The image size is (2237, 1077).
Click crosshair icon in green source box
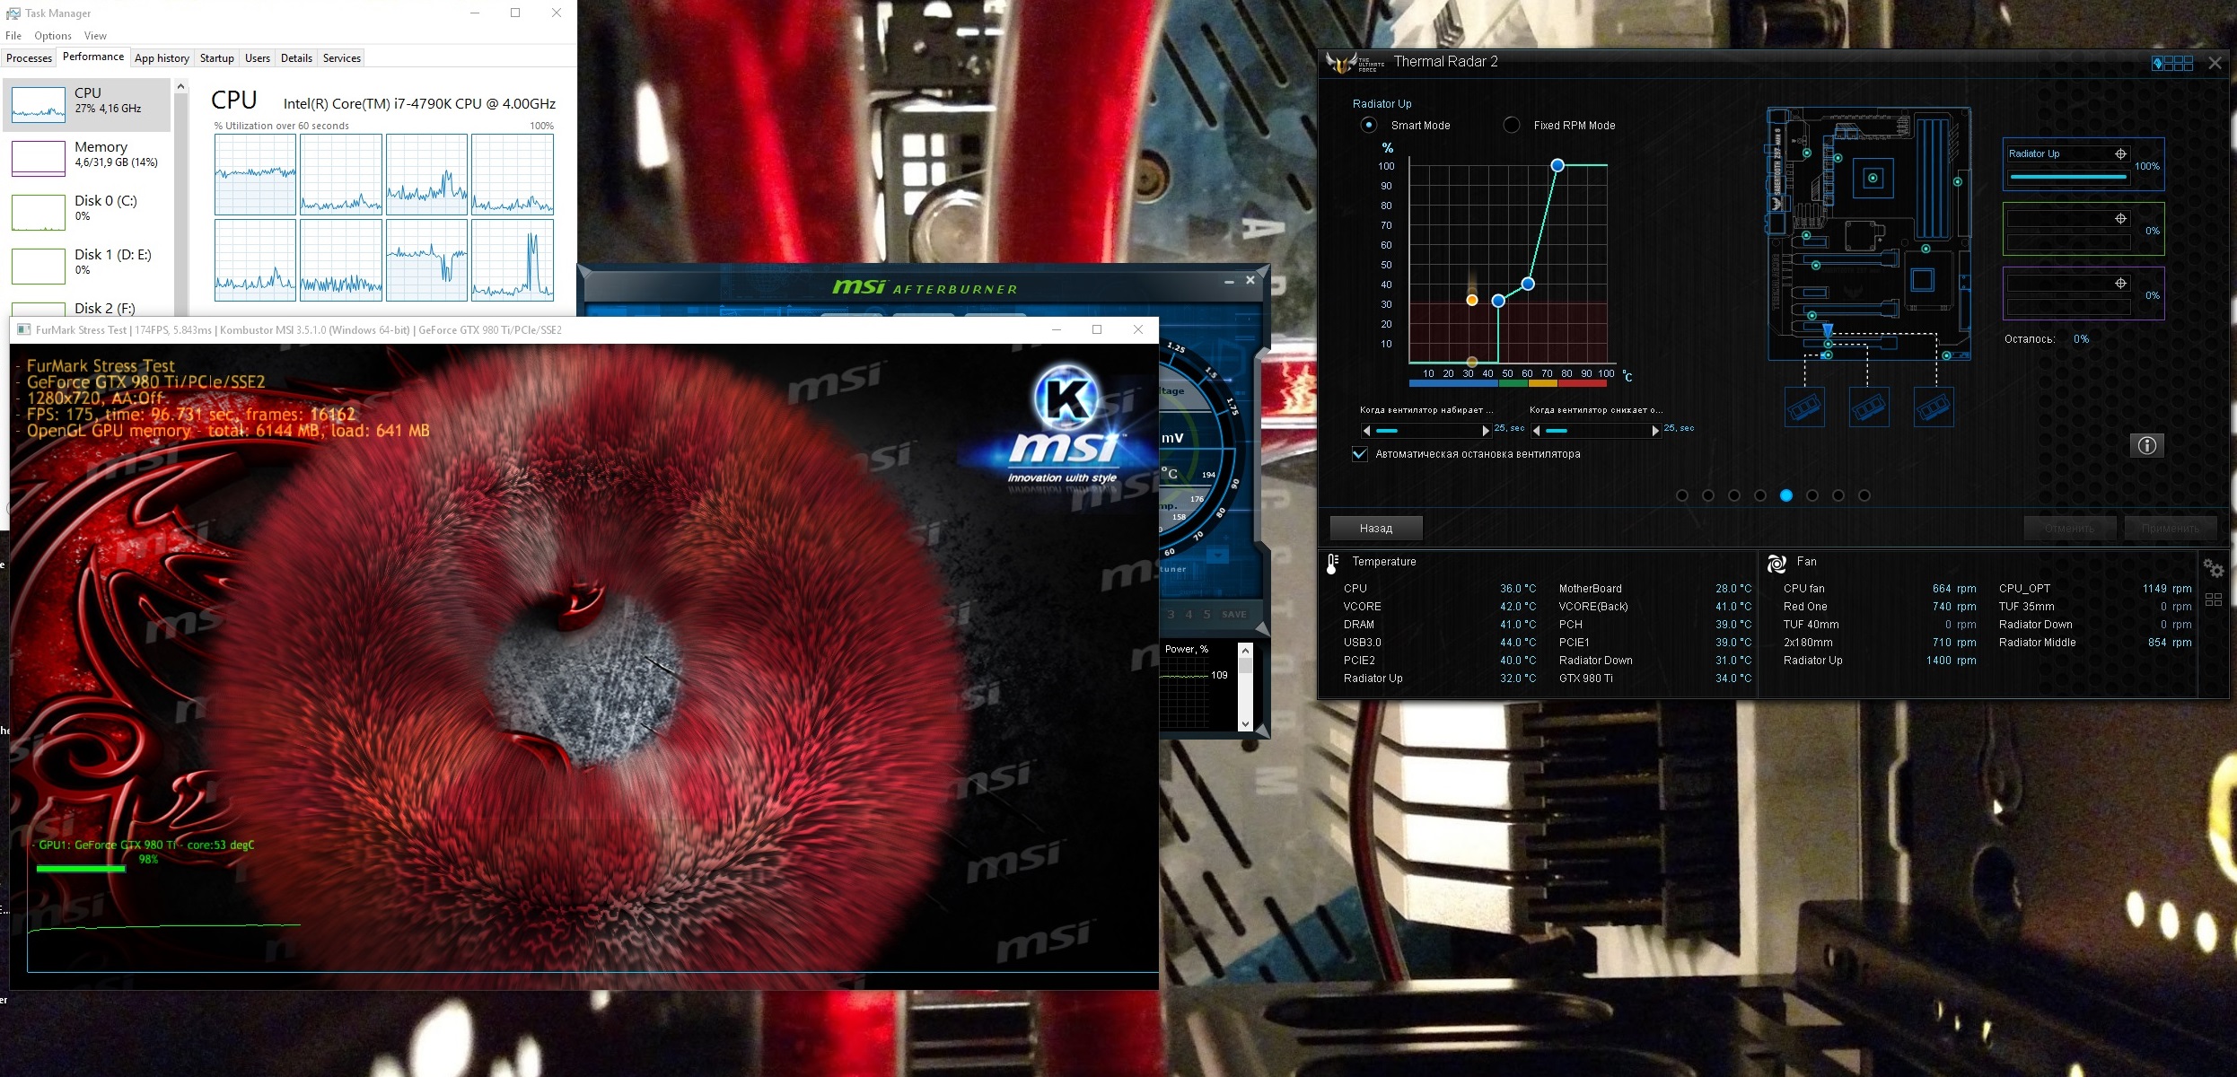[2120, 219]
